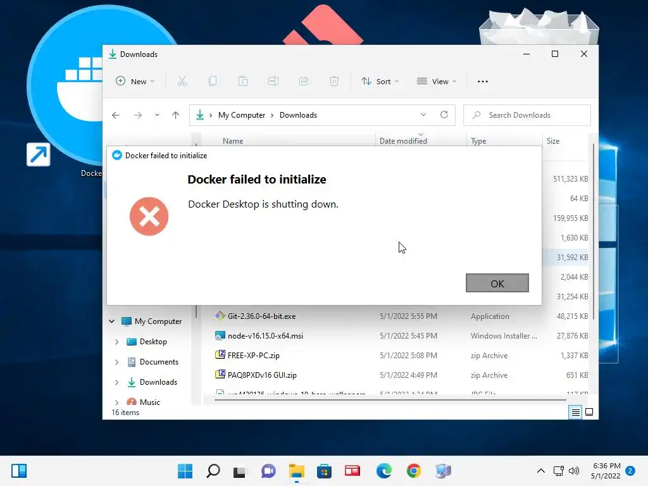Launch Google Chrome from the taskbar
648x486 pixels.
(413, 471)
